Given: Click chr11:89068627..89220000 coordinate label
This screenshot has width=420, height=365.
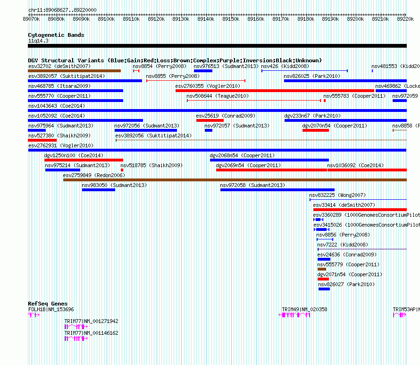Looking at the screenshot, I should click(x=62, y=10).
